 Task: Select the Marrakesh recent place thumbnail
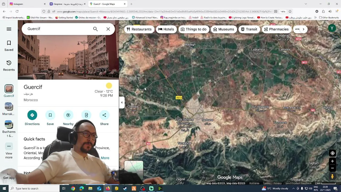(x=9, y=109)
